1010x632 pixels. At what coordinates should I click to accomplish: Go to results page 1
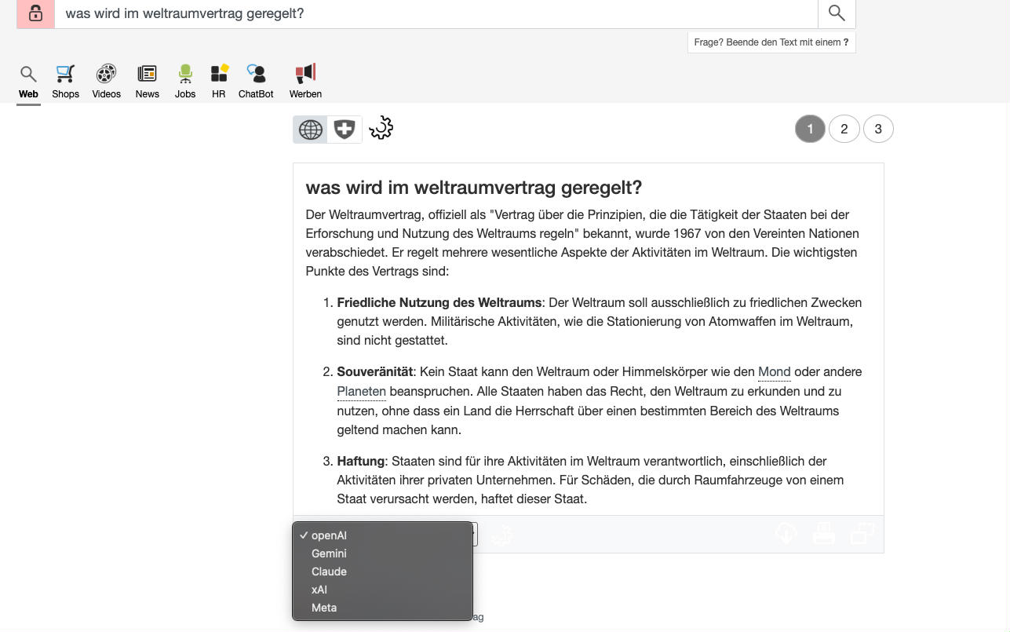tap(810, 129)
